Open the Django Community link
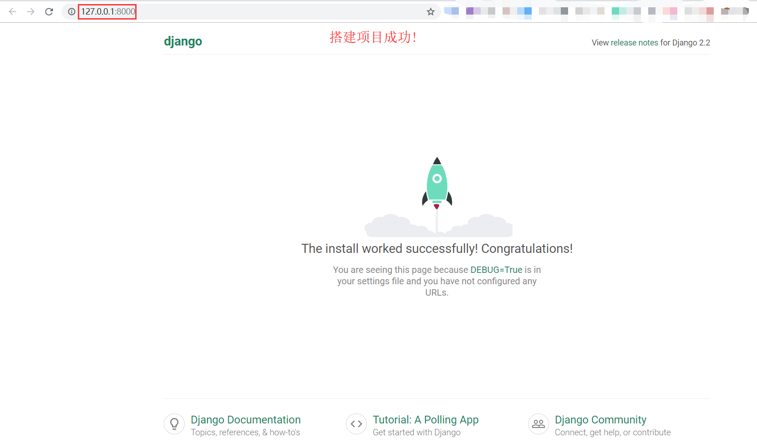757x448 pixels. pyautogui.click(x=600, y=419)
